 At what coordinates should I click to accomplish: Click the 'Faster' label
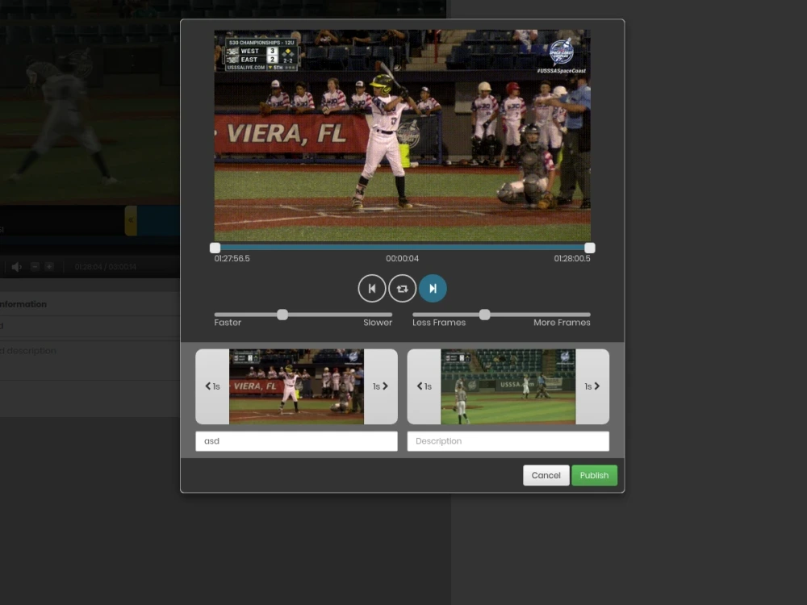(228, 323)
